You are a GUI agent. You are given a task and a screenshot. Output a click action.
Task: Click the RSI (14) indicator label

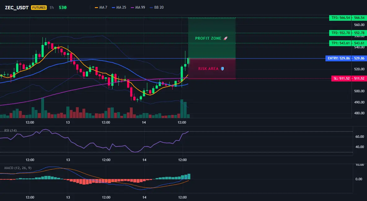[11, 130]
